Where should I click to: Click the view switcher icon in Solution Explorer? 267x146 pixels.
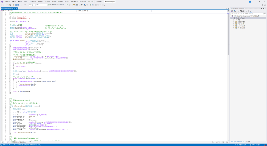(x=232, y=11)
